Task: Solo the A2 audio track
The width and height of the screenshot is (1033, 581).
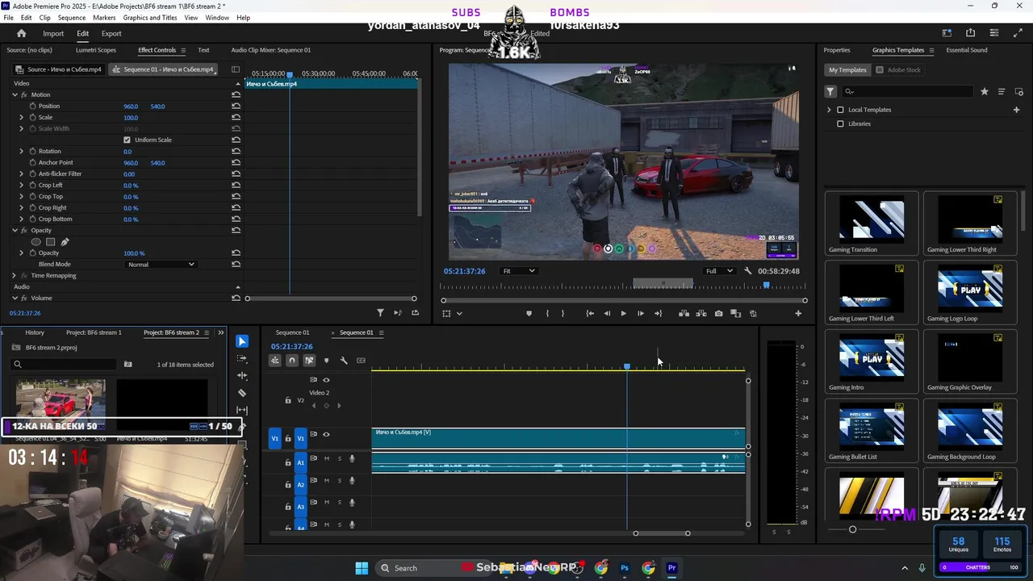Action: click(339, 480)
